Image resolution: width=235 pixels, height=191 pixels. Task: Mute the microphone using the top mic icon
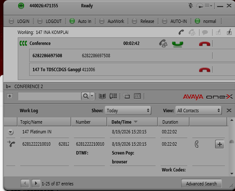pos(191,6)
